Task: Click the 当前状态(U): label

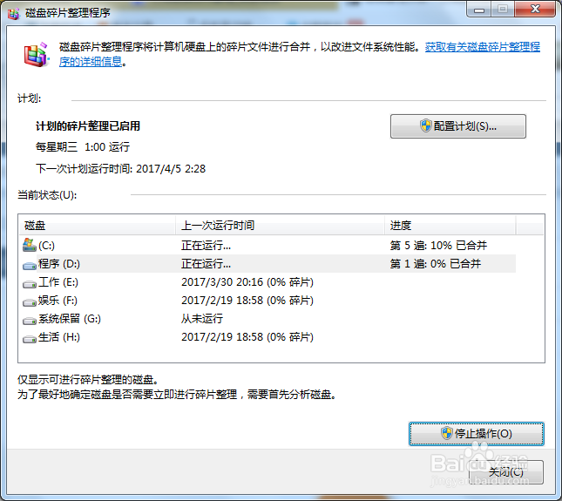Action: tap(47, 195)
